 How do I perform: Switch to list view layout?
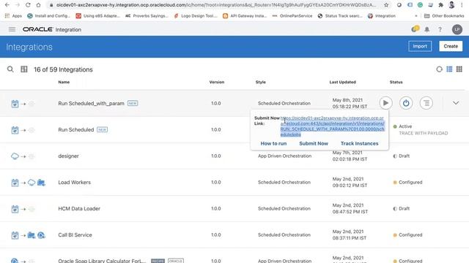coord(449,69)
